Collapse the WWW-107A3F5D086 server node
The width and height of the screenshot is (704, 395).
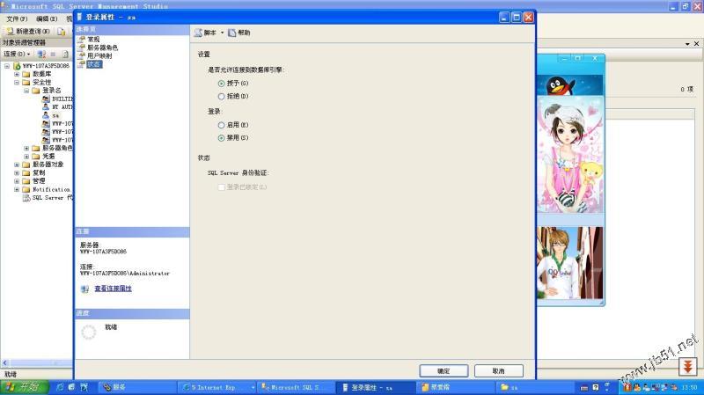(x=7, y=66)
